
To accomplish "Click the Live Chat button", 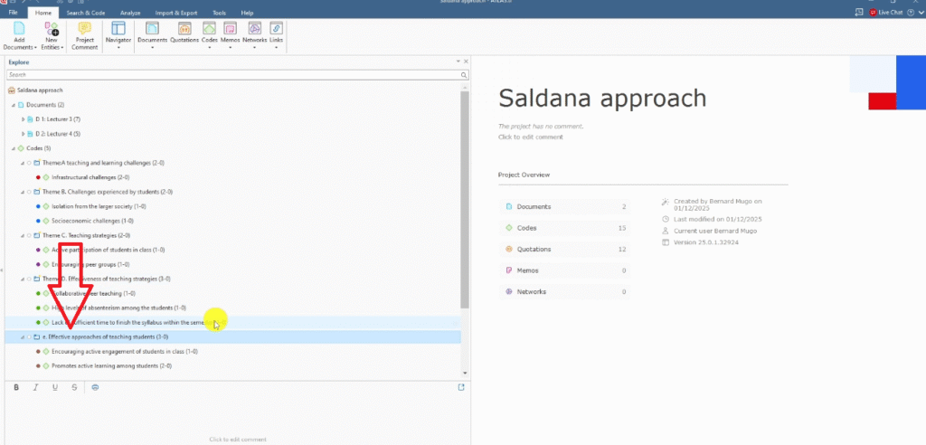I will pos(886,13).
